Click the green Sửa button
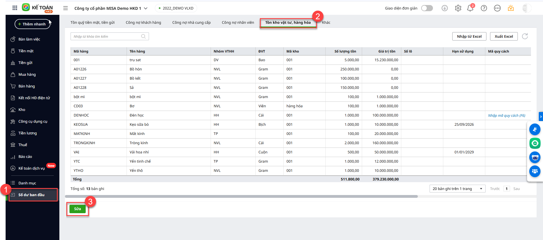The width and height of the screenshot is (543, 240). coord(78,209)
